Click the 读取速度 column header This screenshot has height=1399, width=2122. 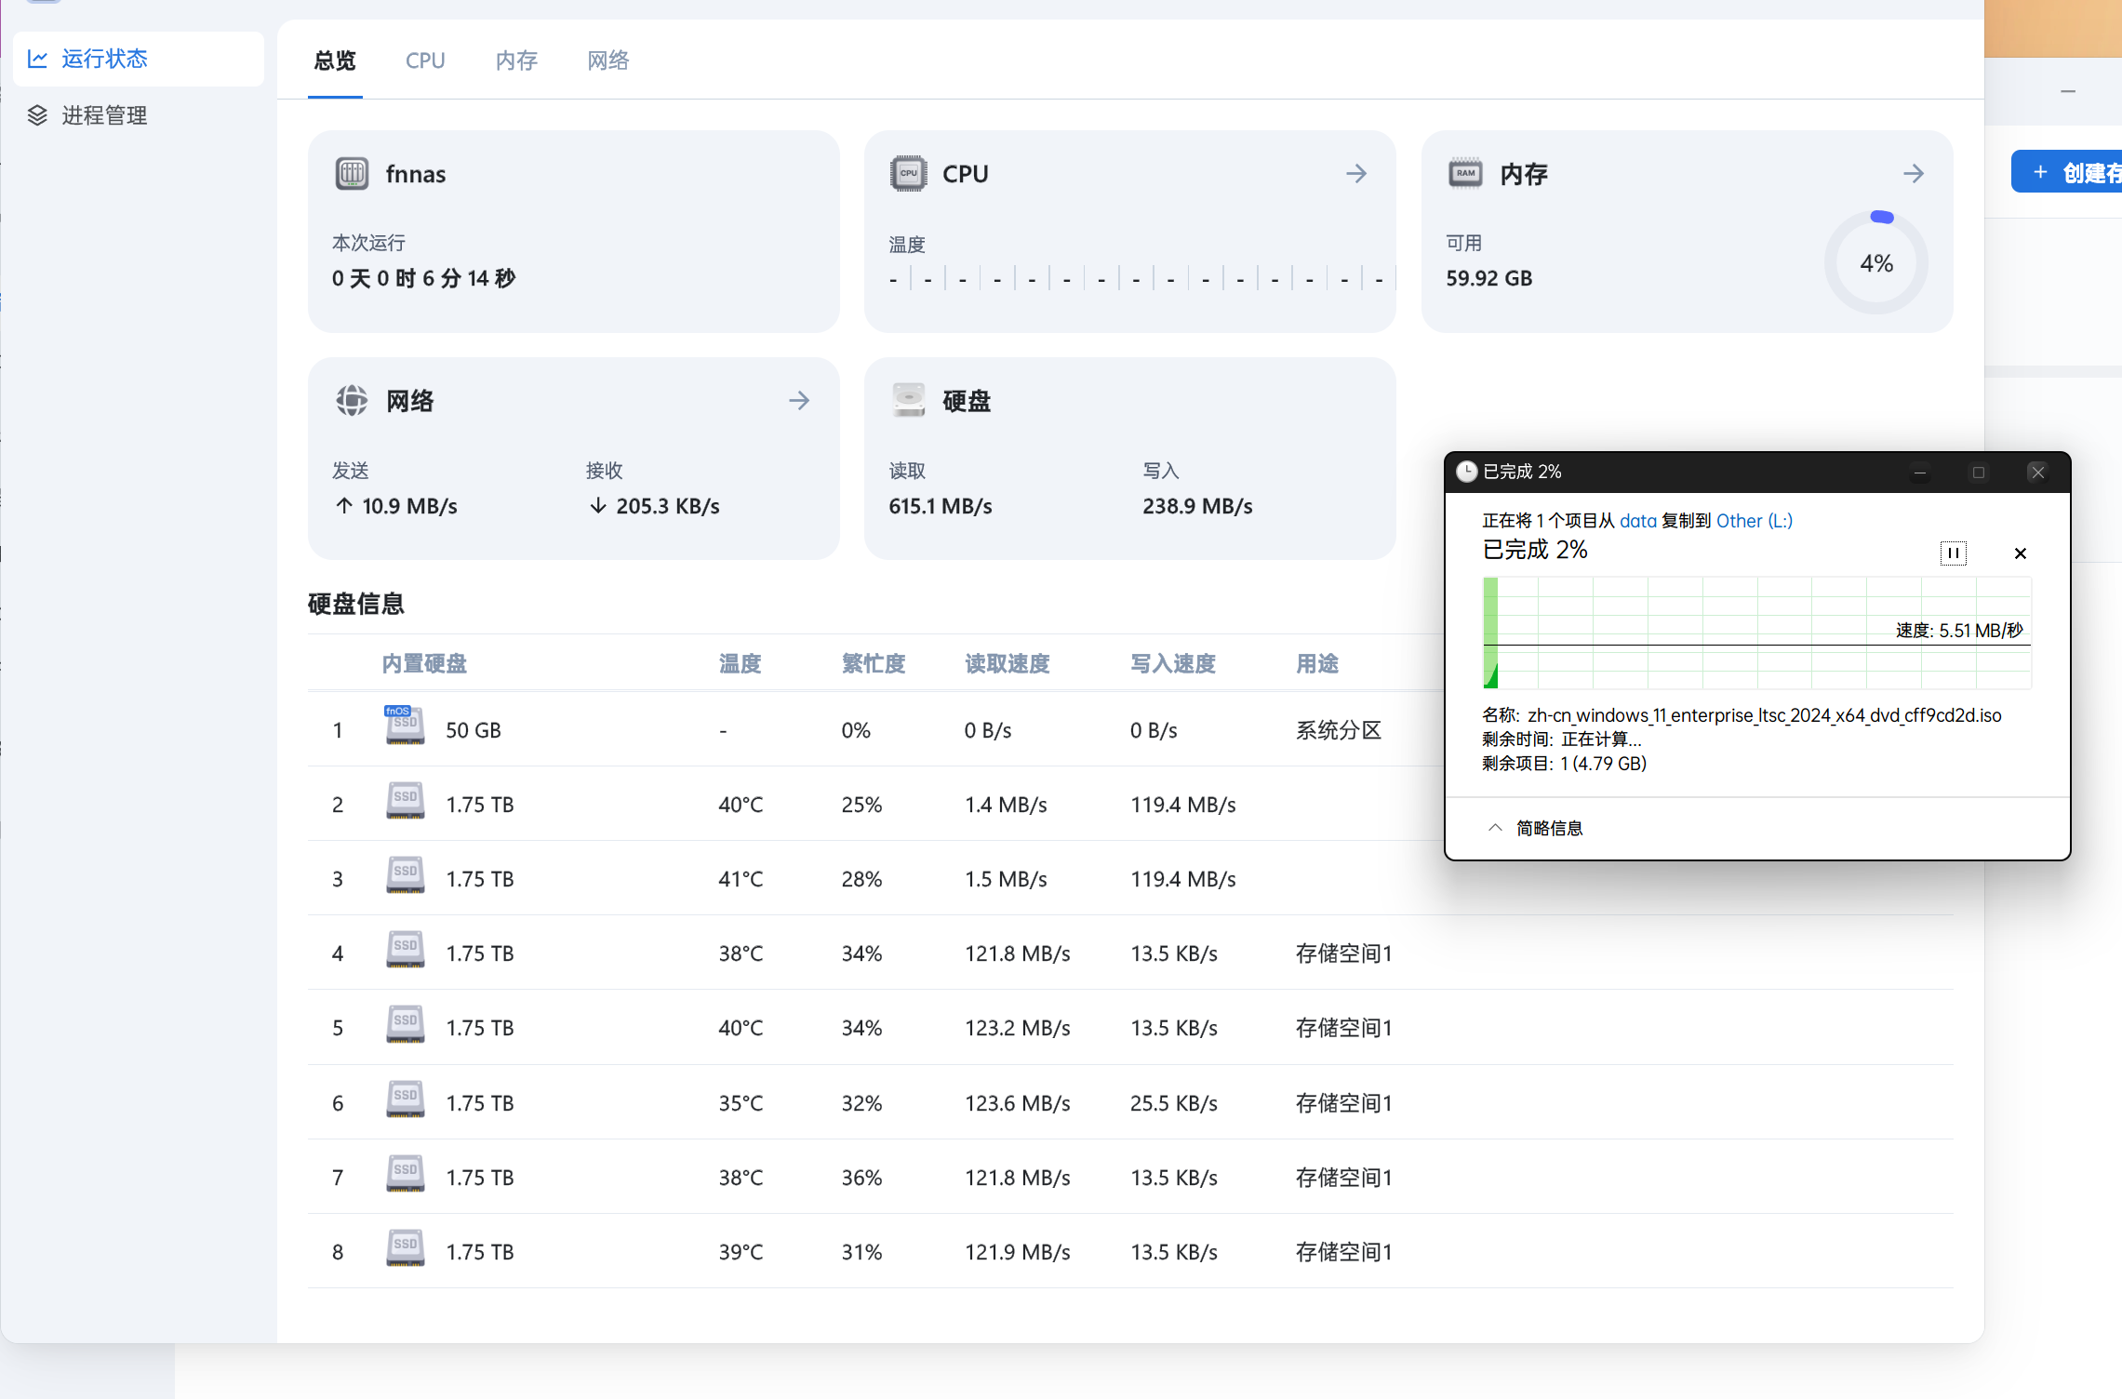(x=1008, y=664)
